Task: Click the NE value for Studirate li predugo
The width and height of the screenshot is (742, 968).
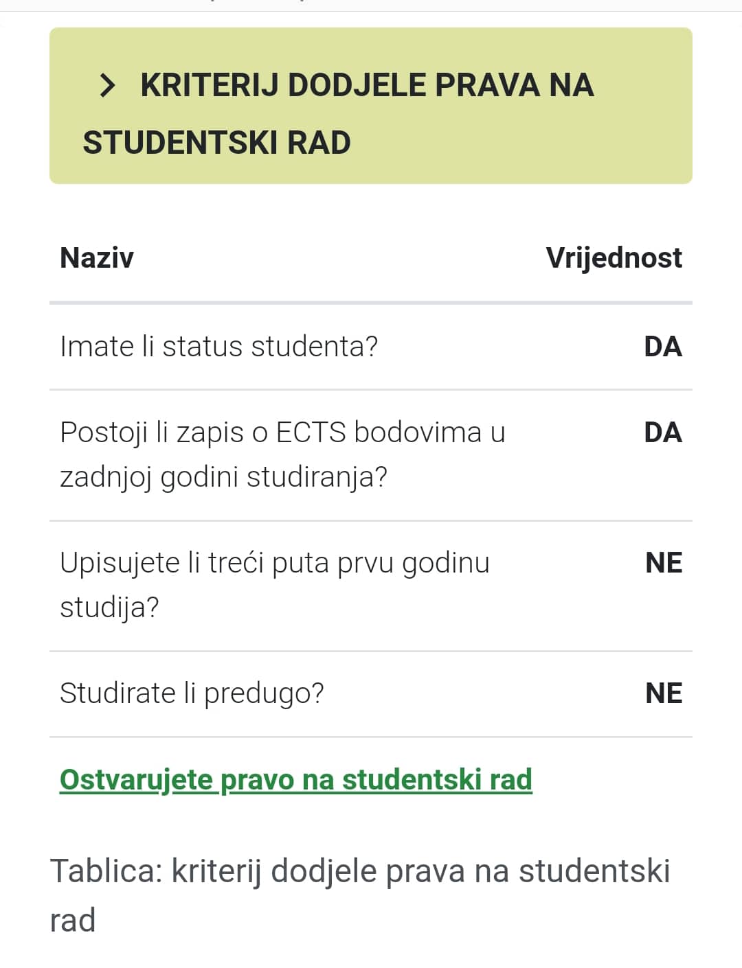Action: 664,693
